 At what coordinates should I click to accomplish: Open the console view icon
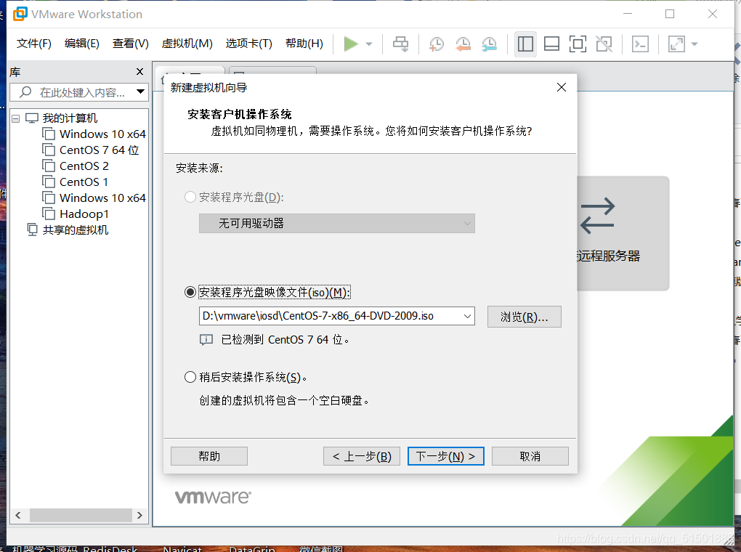[x=640, y=44]
